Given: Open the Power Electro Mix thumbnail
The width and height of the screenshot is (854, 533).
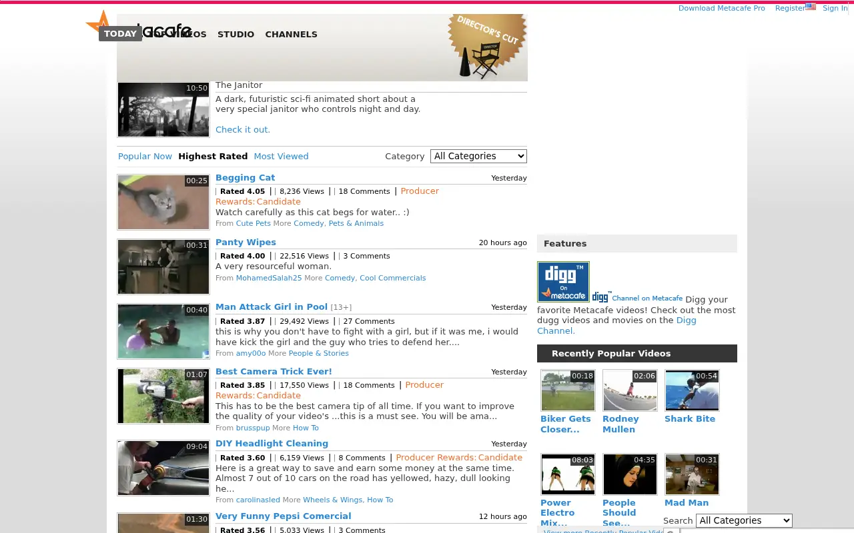Looking at the screenshot, I should [x=568, y=474].
